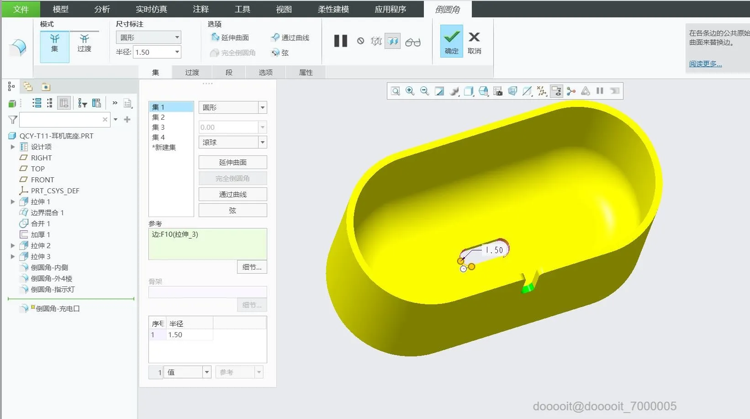The height and width of the screenshot is (419, 750).
Task: Toggle the attached preview icon
Action: pos(392,42)
